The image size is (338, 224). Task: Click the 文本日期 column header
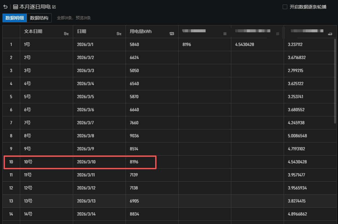coord(33,31)
